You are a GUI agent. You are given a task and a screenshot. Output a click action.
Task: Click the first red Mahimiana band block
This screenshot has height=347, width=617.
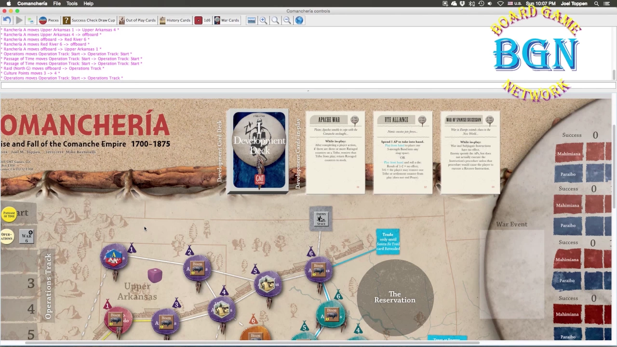569,154
